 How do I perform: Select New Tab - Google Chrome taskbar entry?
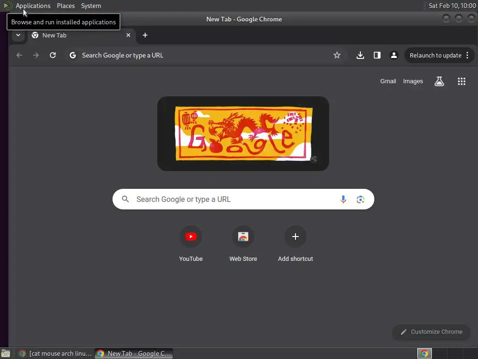coord(134,353)
